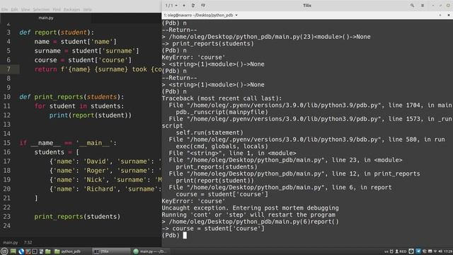The image size is (453, 255).
Task: Open the Edit menu in the editor
Action: (14, 9)
